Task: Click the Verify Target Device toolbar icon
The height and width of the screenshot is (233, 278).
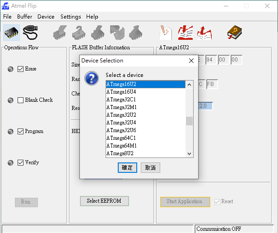Action: (x=117, y=33)
